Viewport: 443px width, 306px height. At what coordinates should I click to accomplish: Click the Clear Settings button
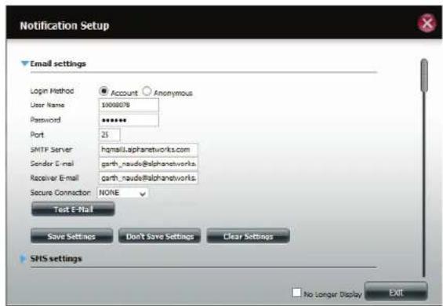coord(248,236)
